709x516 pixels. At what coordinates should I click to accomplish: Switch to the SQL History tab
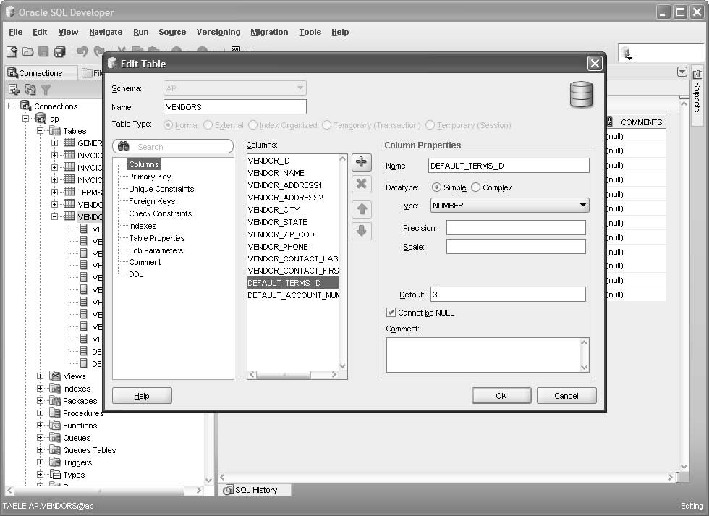[256, 490]
